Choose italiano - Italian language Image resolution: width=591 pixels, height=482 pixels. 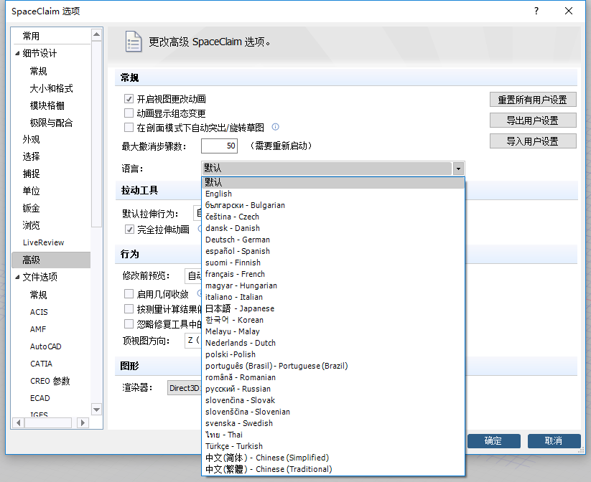[x=333, y=297]
